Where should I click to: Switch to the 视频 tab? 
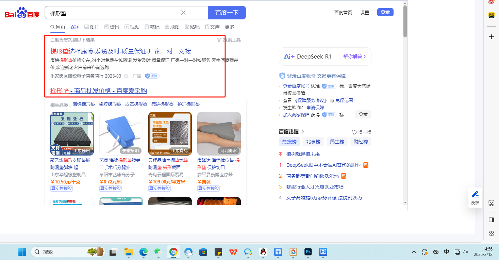(x=132, y=27)
